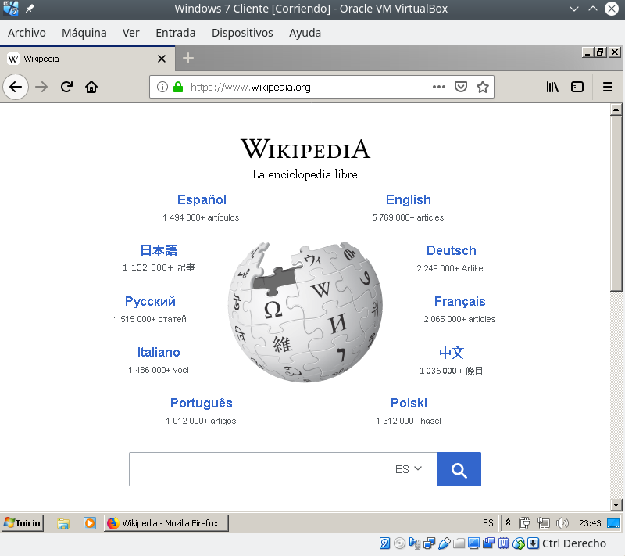The width and height of the screenshot is (625, 556).
Task: Click the Wikipedia puzzle globe image
Action: [x=305, y=311]
